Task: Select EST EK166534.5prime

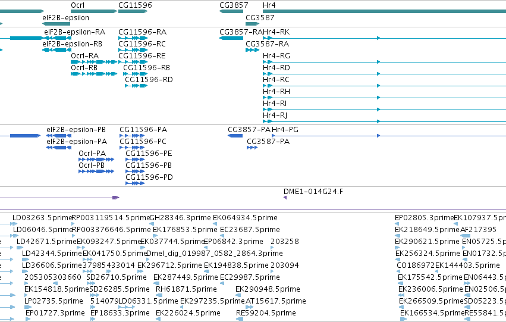Action: [432, 314]
